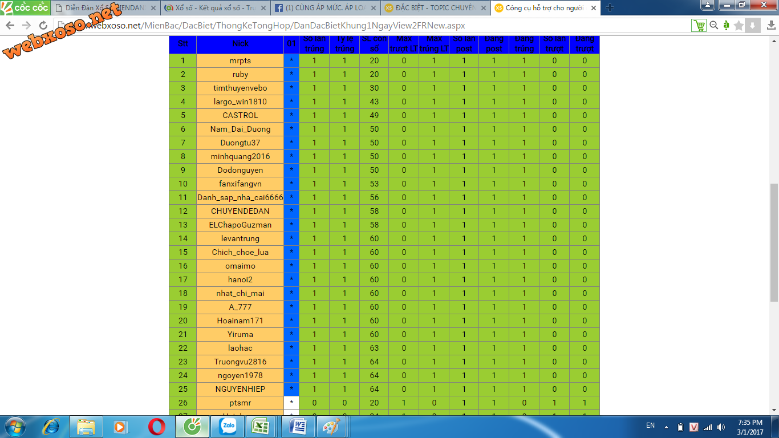Go back to the previous page

pyautogui.click(x=10, y=26)
